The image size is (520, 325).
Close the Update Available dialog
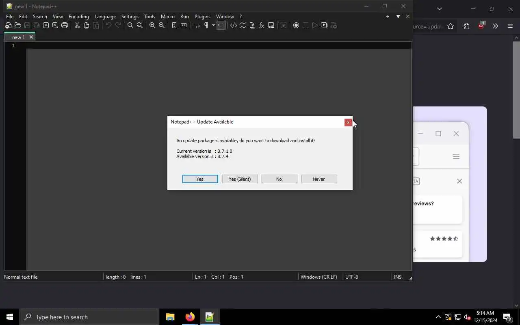coord(348,122)
